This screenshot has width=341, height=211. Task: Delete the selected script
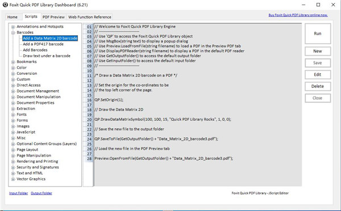[318, 86]
